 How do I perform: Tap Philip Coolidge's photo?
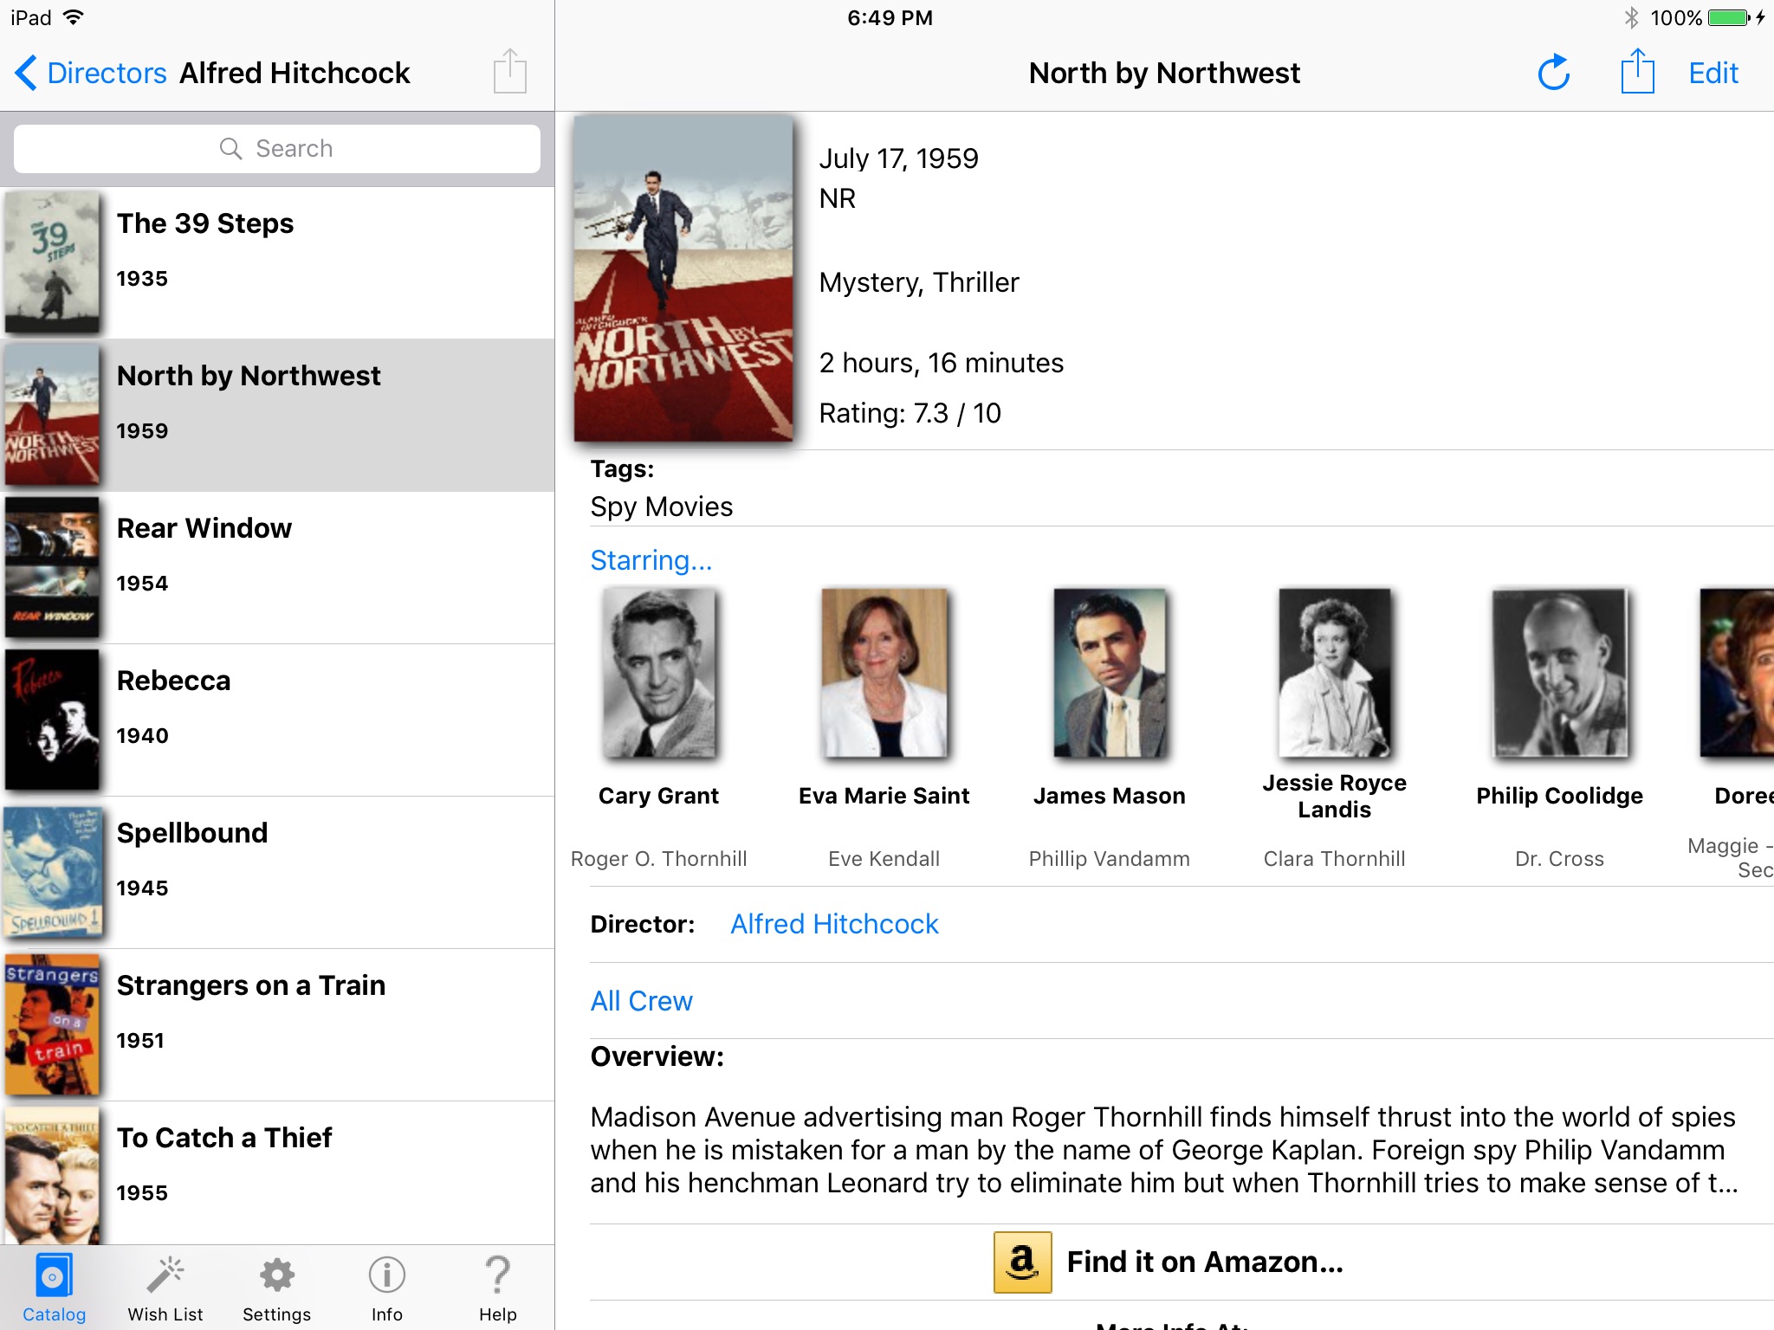click(x=1560, y=674)
